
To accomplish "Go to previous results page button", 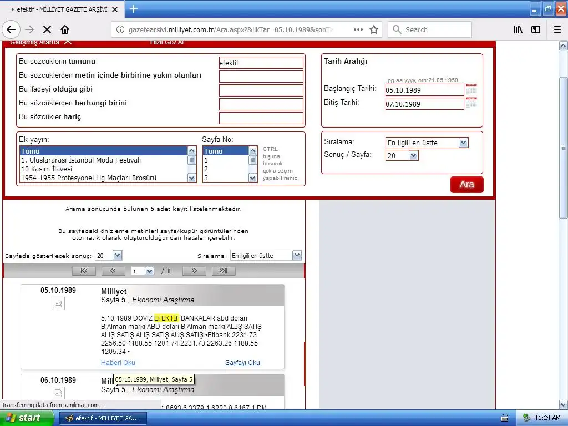I will [113, 271].
